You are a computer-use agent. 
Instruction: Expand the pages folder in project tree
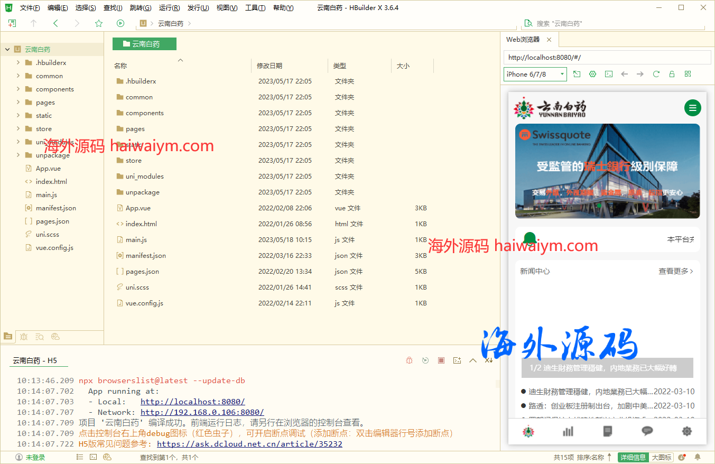(18, 103)
